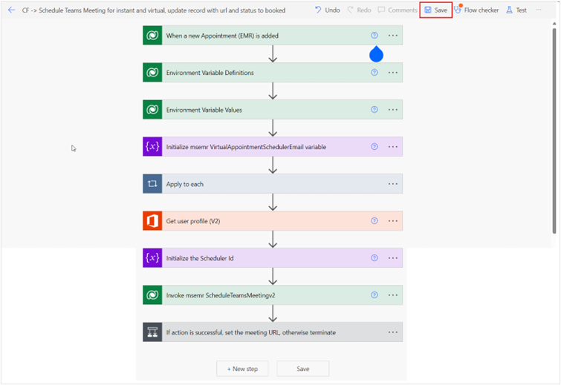This screenshot has height=385, width=561.
Task: Expand the Invoke msemr ScheduleTeamsMeetingv2 step
Action: [x=273, y=295]
